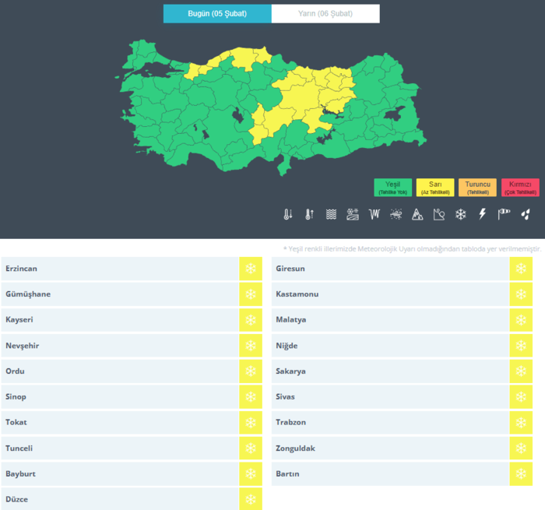
Task: Click the 'Yeşil renkli illerimizde' footnote text
Action: (x=412, y=249)
